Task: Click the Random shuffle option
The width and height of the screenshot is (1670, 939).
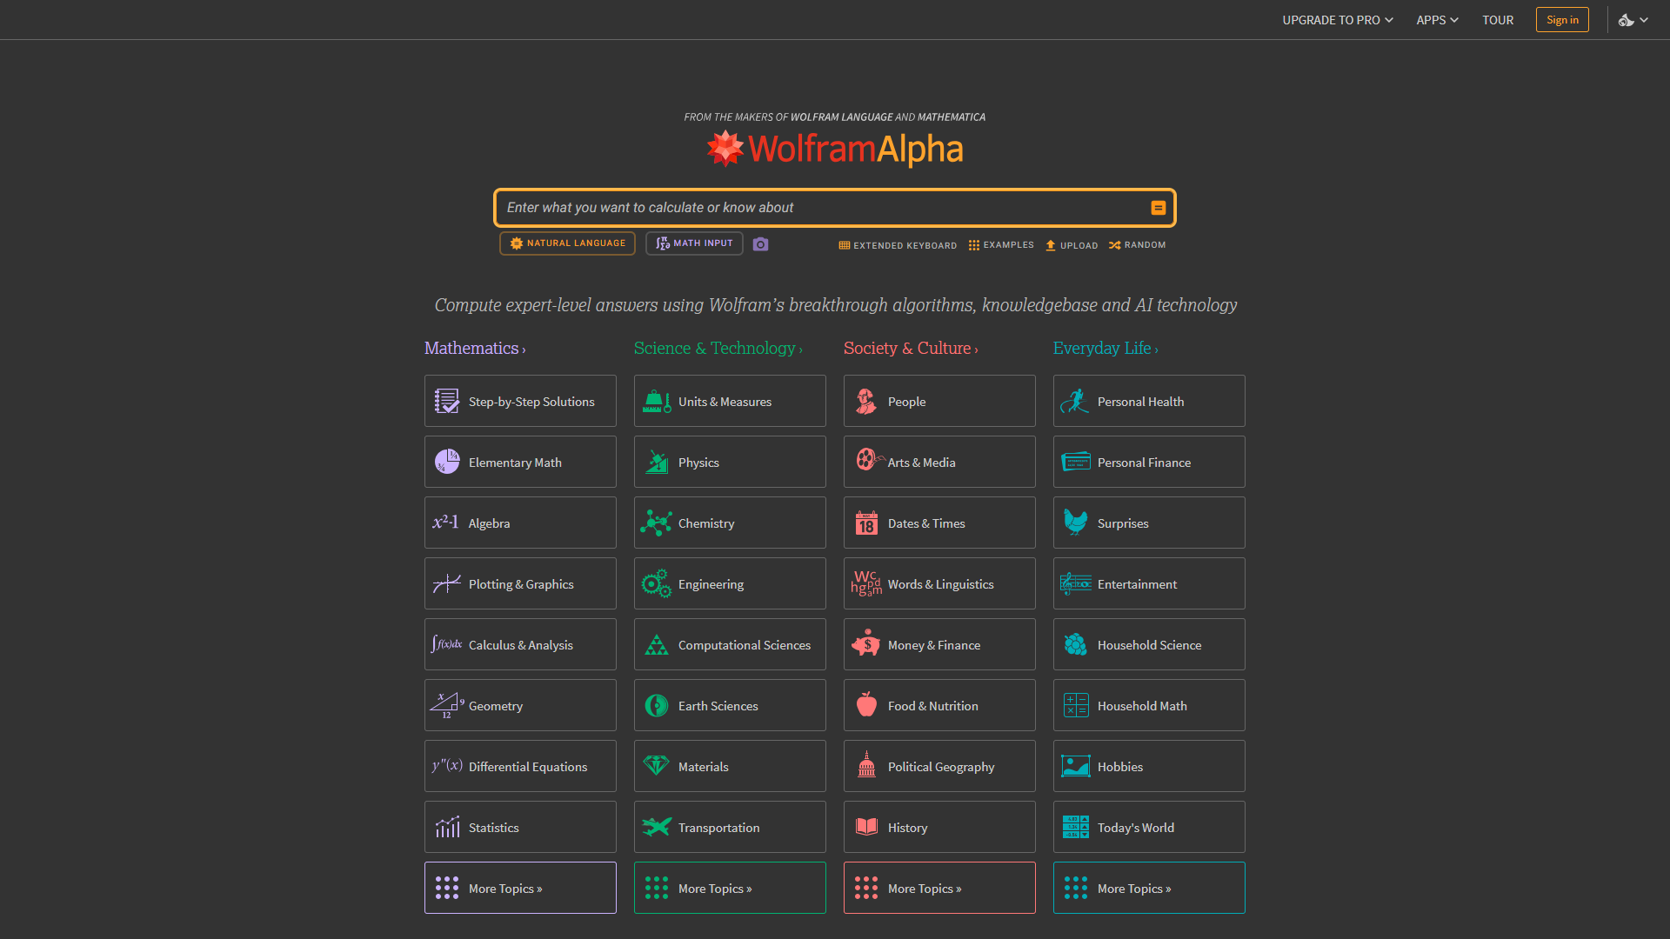Action: point(1137,245)
